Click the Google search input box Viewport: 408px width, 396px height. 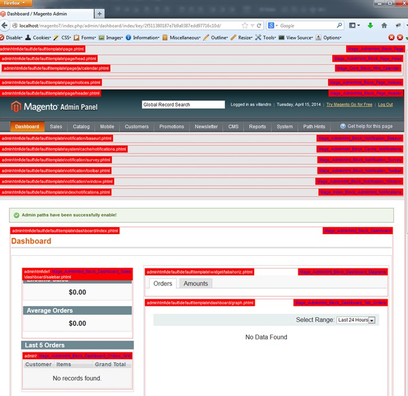pyautogui.click(x=307, y=26)
